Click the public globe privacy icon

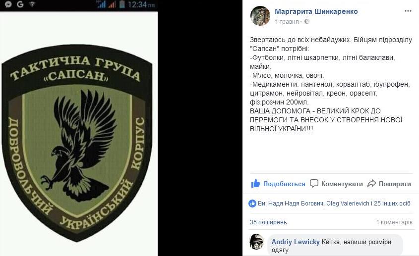(307, 21)
